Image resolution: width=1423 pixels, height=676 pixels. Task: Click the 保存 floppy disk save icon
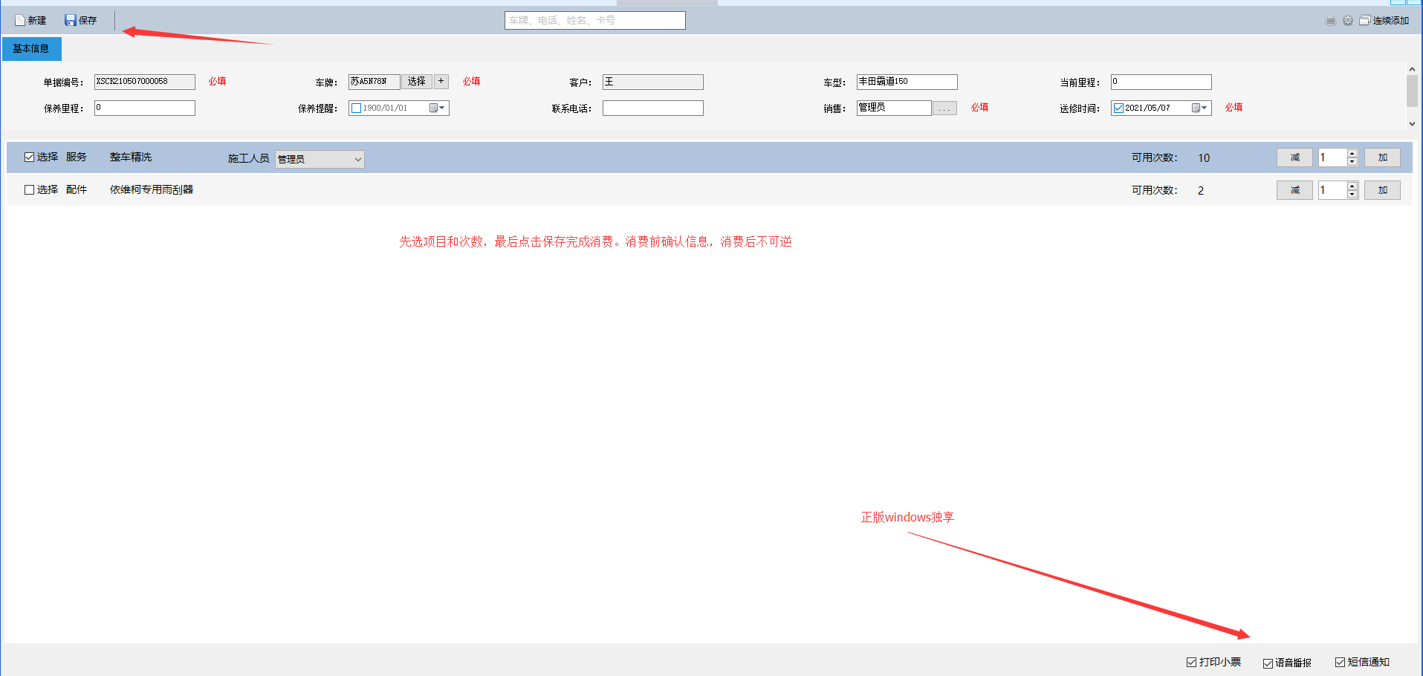pos(71,20)
